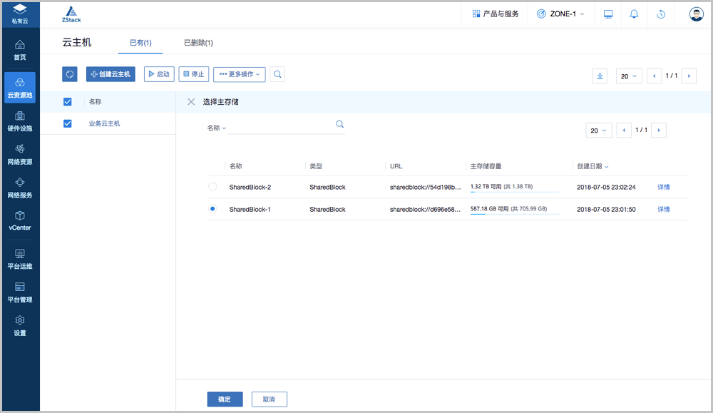Open the operation history clock icon
This screenshot has height=413, width=713.
point(661,14)
